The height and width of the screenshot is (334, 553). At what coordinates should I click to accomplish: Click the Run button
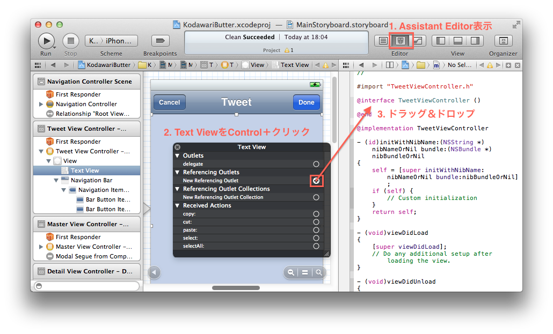point(46,41)
